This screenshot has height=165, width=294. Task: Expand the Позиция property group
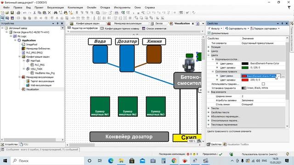[x=209, y=47]
